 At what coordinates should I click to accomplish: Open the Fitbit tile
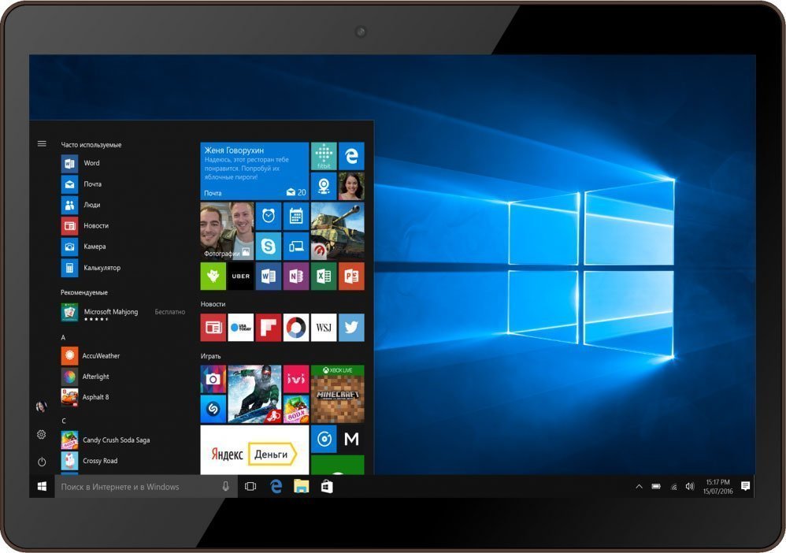(324, 157)
